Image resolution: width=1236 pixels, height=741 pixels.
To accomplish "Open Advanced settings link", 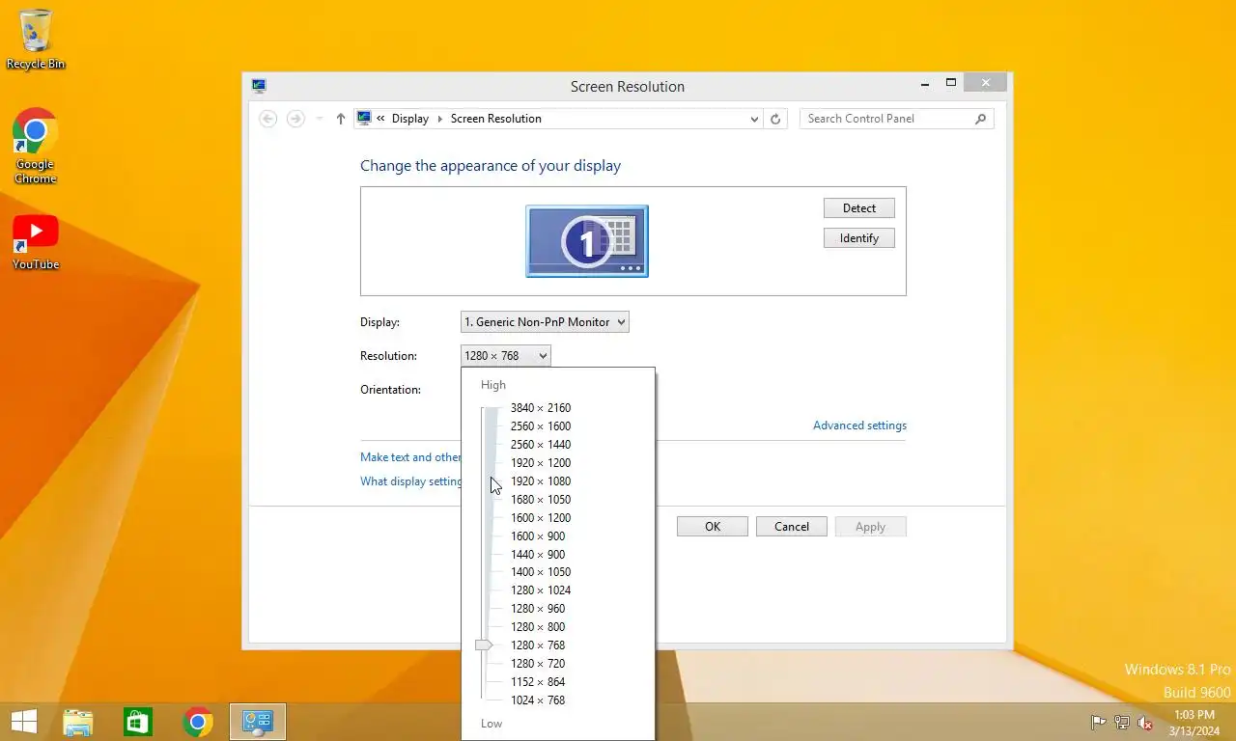I will point(859,425).
